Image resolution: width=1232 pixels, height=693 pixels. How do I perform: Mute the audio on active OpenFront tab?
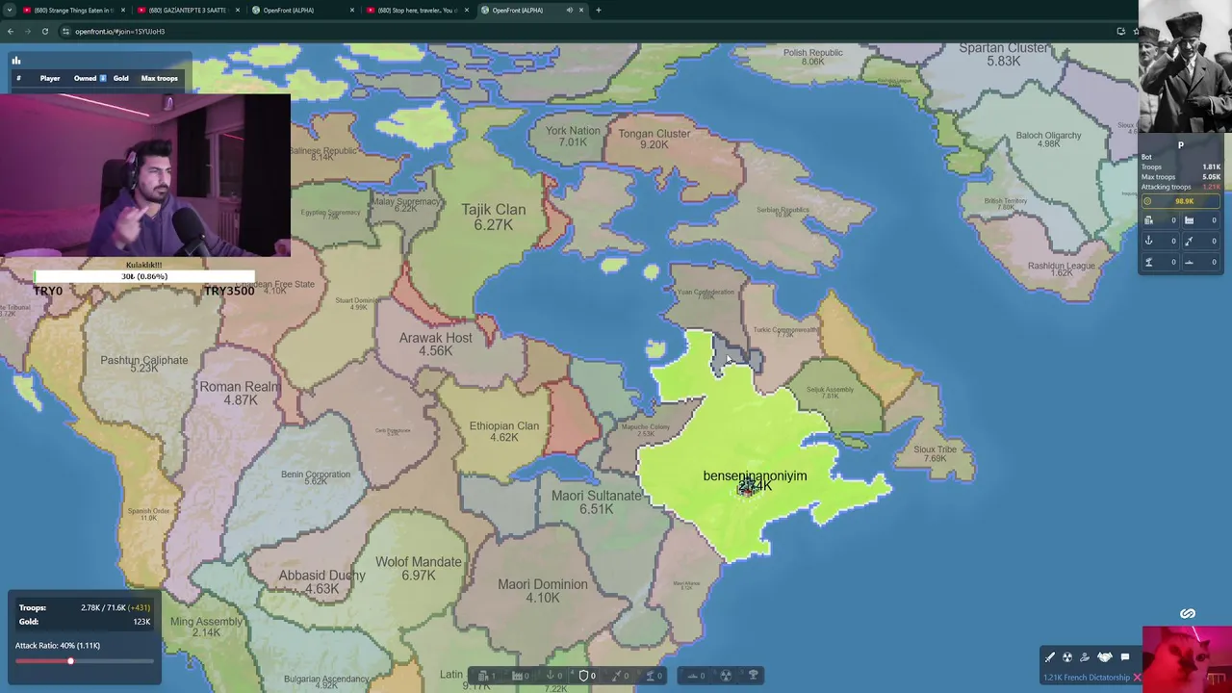click(x=569, y=10)
